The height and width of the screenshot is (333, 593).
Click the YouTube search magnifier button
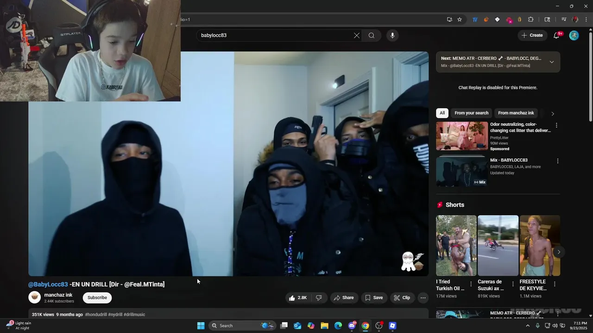[x=372, y=35]
